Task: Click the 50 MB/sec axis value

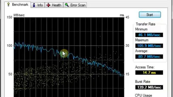Action: click(x=10, y=74)
